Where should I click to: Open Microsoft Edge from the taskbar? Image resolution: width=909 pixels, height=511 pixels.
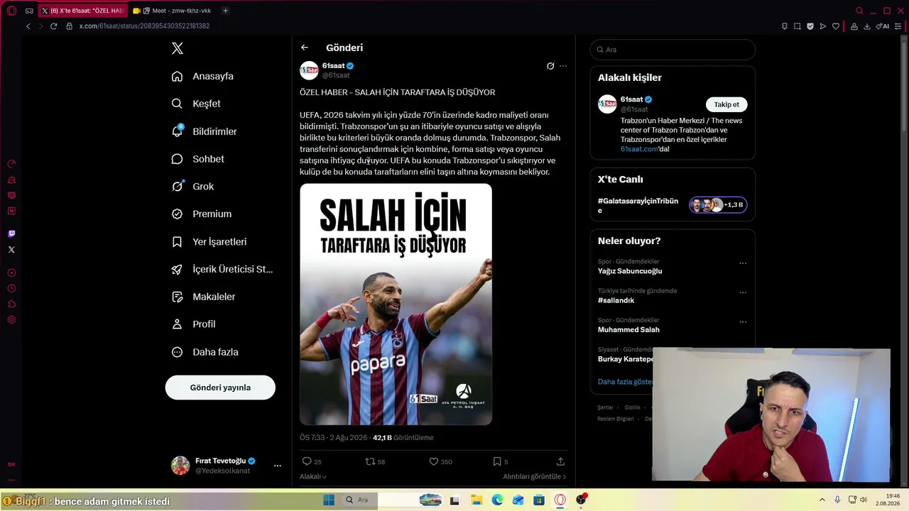click(497, 500)
